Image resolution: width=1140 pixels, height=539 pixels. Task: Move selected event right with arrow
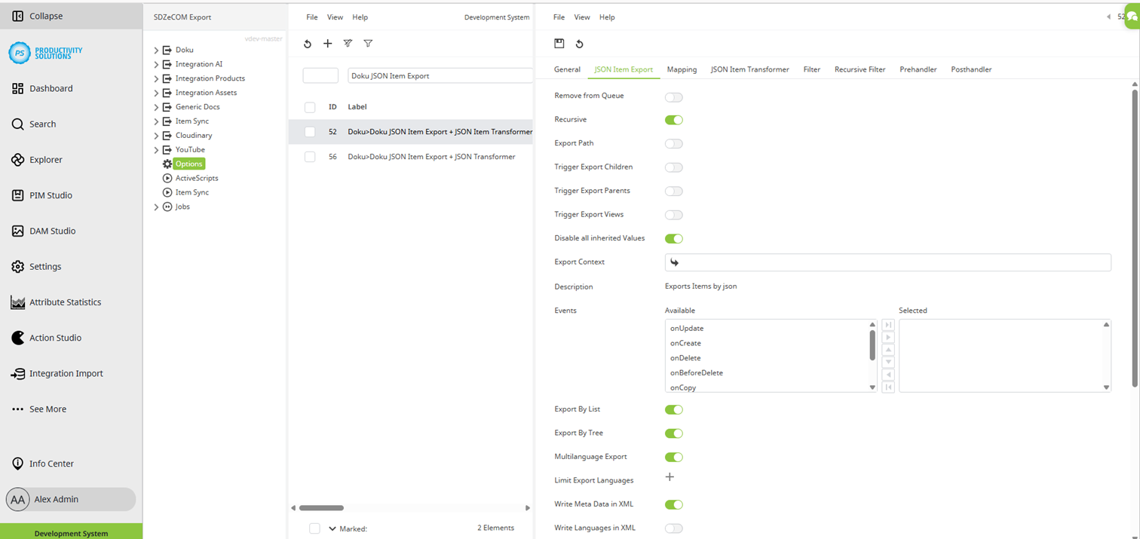888,337
